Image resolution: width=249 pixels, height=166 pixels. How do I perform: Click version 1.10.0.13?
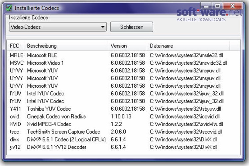[121, 117]
